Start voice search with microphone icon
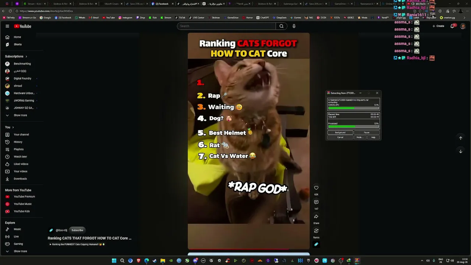This screenshot has height=265, width=471. [294, 26]
